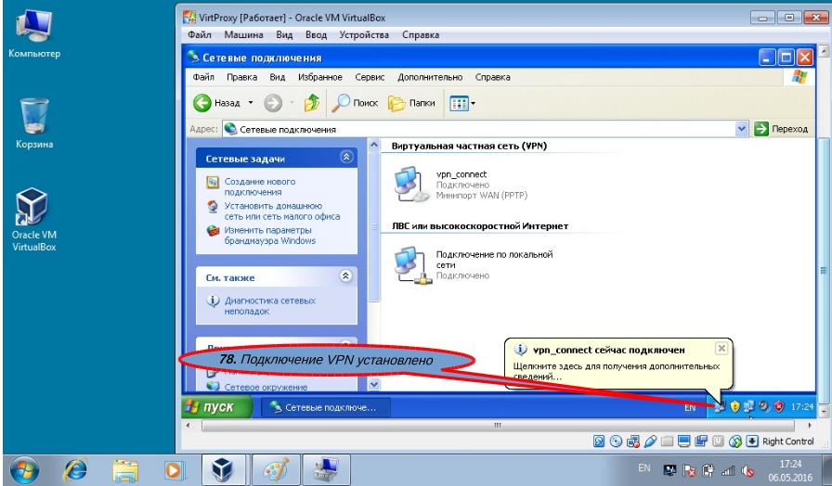
Task: Click the VirtualBox hard disk status icon
Action: coord(599,441)
